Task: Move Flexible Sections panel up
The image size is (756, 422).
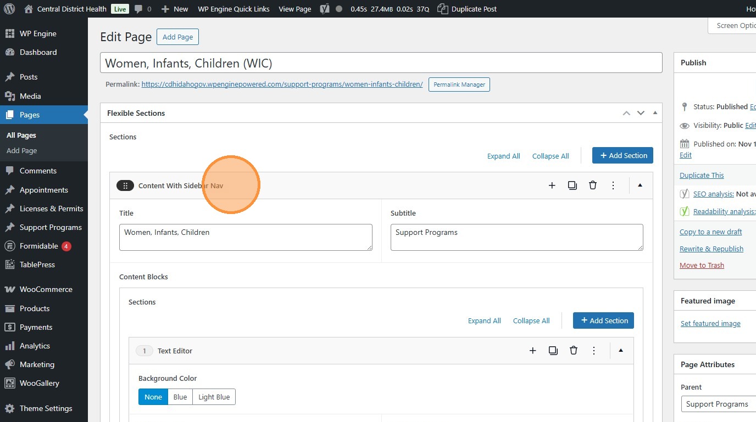Action: [x=626, y=113]
